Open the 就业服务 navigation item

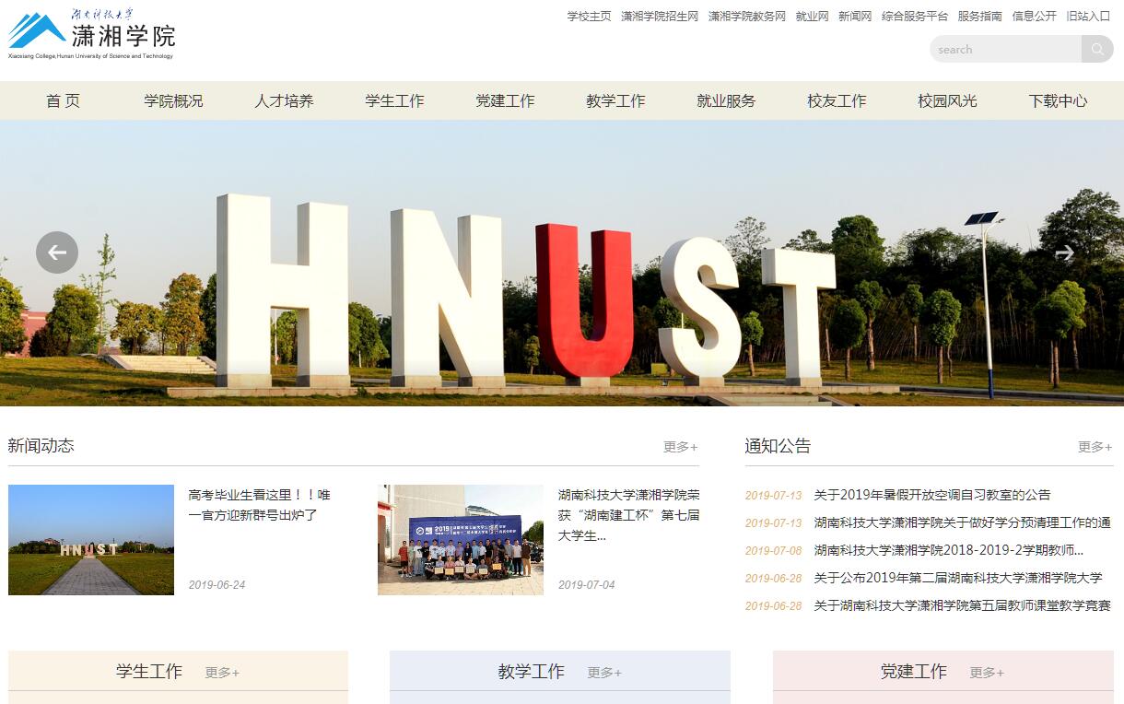point(726,101)
